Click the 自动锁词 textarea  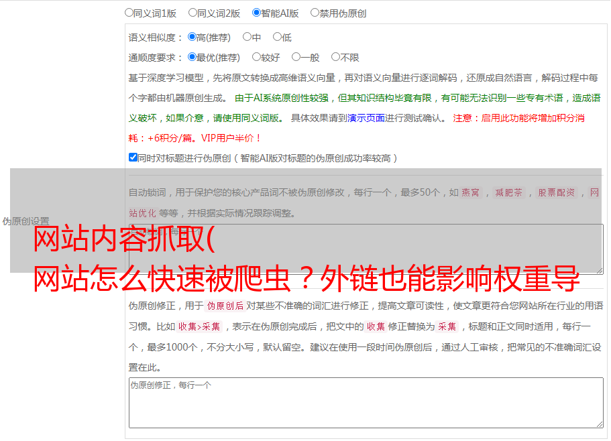click(x=366, y=249)
